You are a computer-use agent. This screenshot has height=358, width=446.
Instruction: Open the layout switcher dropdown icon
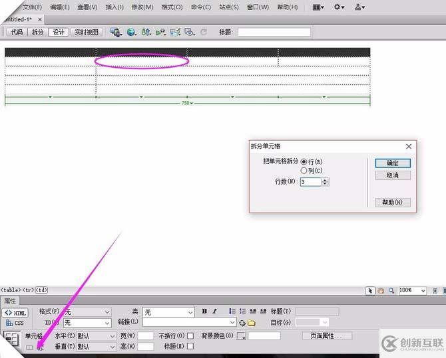318,7
